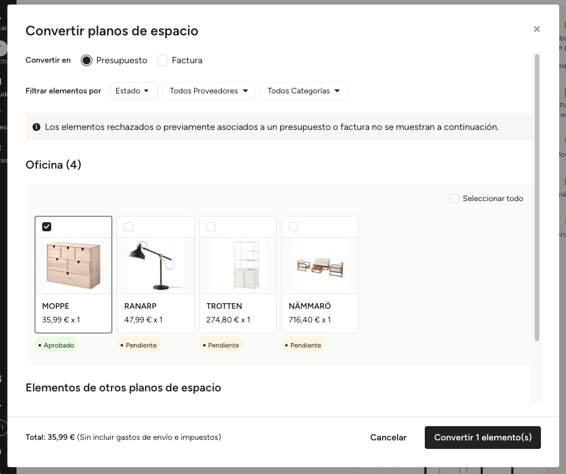Tick the TROTTEN item checkbox
The image size is (566, 474).
211,227
